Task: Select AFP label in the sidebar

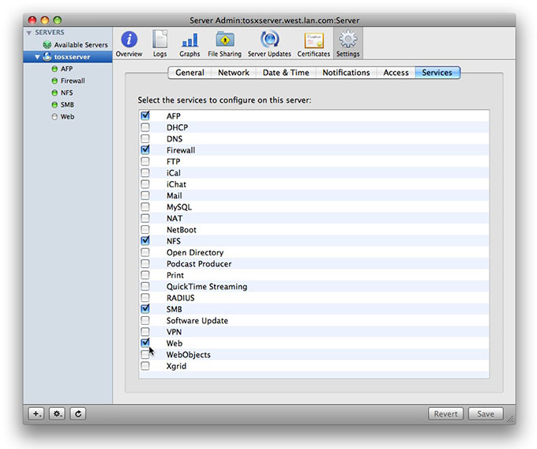Action: coord(67,69)
